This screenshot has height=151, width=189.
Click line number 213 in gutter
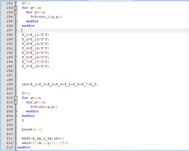9,147
